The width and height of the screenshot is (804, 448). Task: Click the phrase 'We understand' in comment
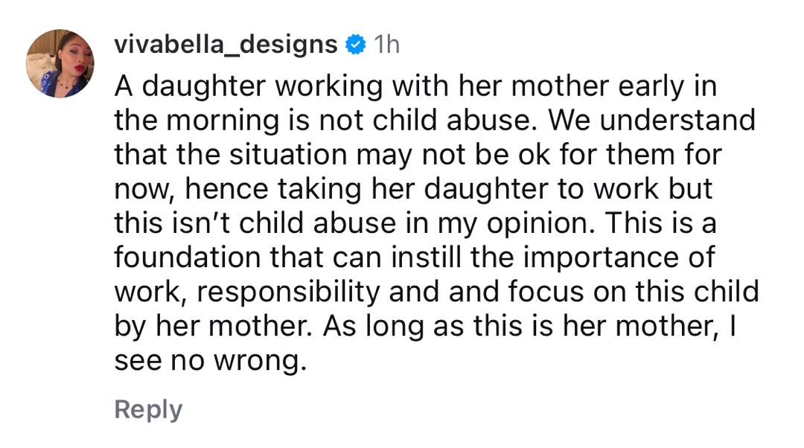(656, 121)
